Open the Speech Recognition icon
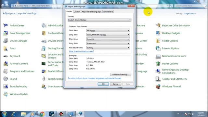 pyautogui.click(x=44, y=79)
